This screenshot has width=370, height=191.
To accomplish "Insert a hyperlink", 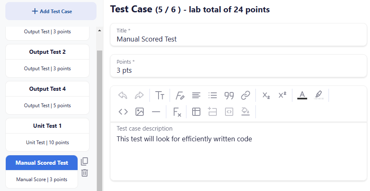I will click(x=246, y=95).
